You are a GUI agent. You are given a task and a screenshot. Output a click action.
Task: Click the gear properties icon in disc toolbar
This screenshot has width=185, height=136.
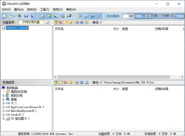[82, 22]
